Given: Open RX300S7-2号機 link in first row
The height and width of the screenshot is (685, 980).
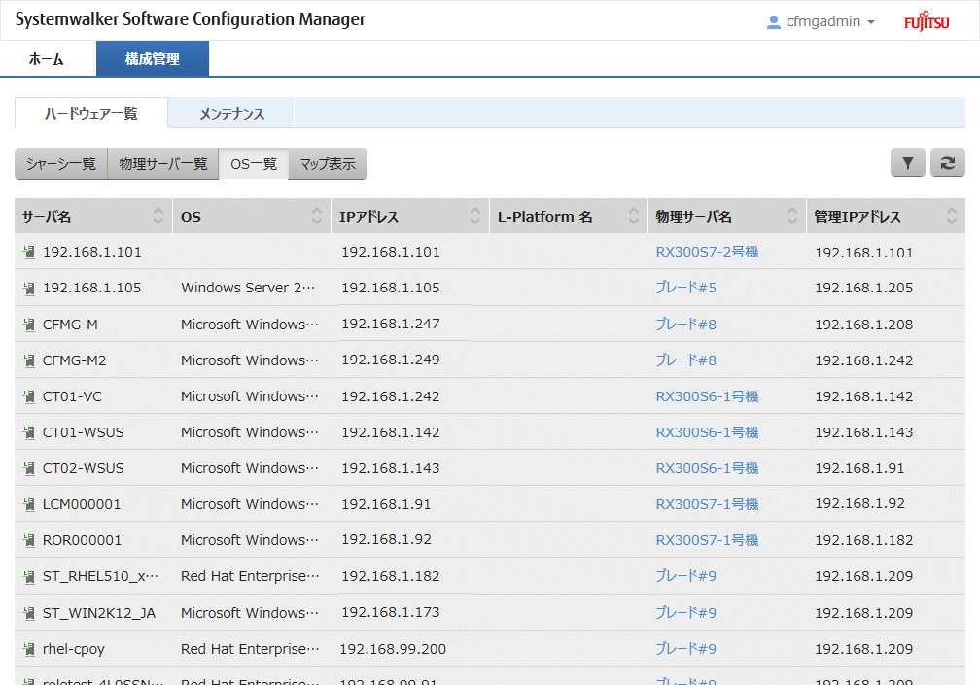Looking at the screenshot, I should [707, 252].
